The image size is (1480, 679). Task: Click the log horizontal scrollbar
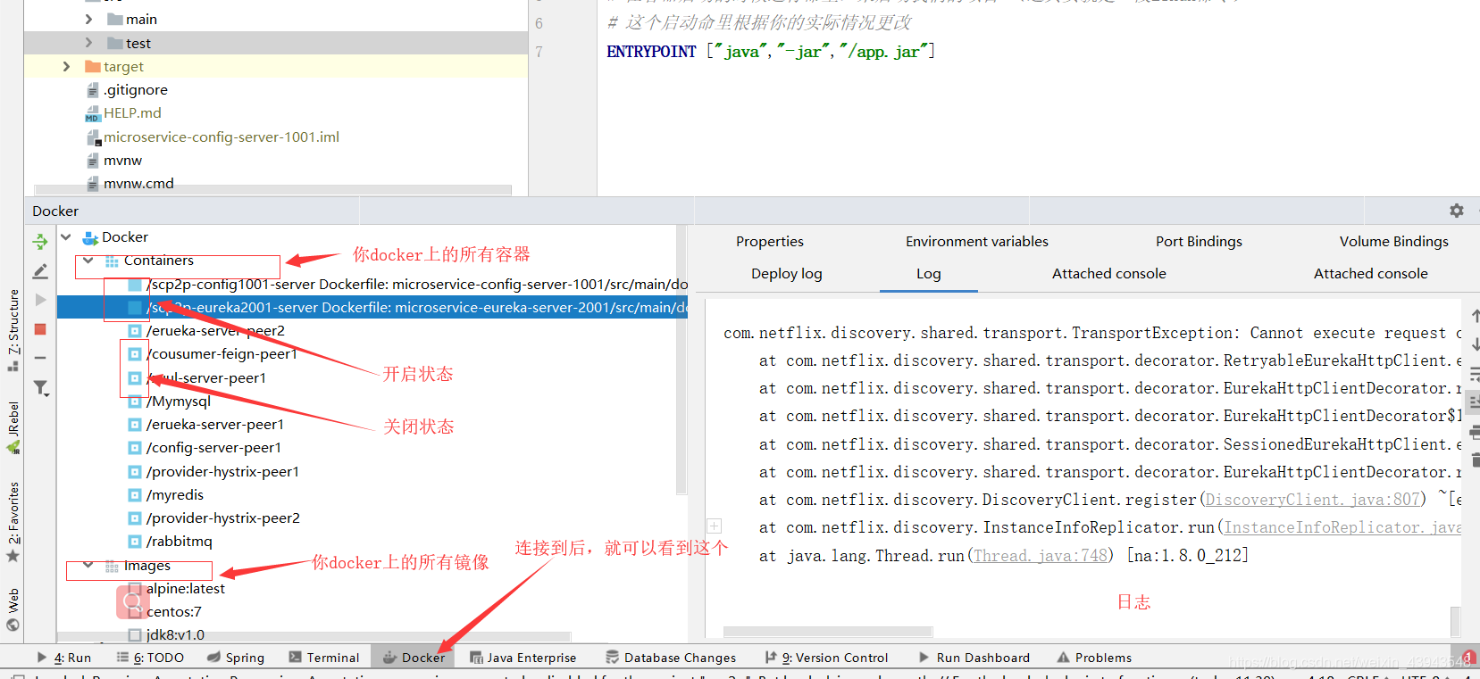click(827, 631)
